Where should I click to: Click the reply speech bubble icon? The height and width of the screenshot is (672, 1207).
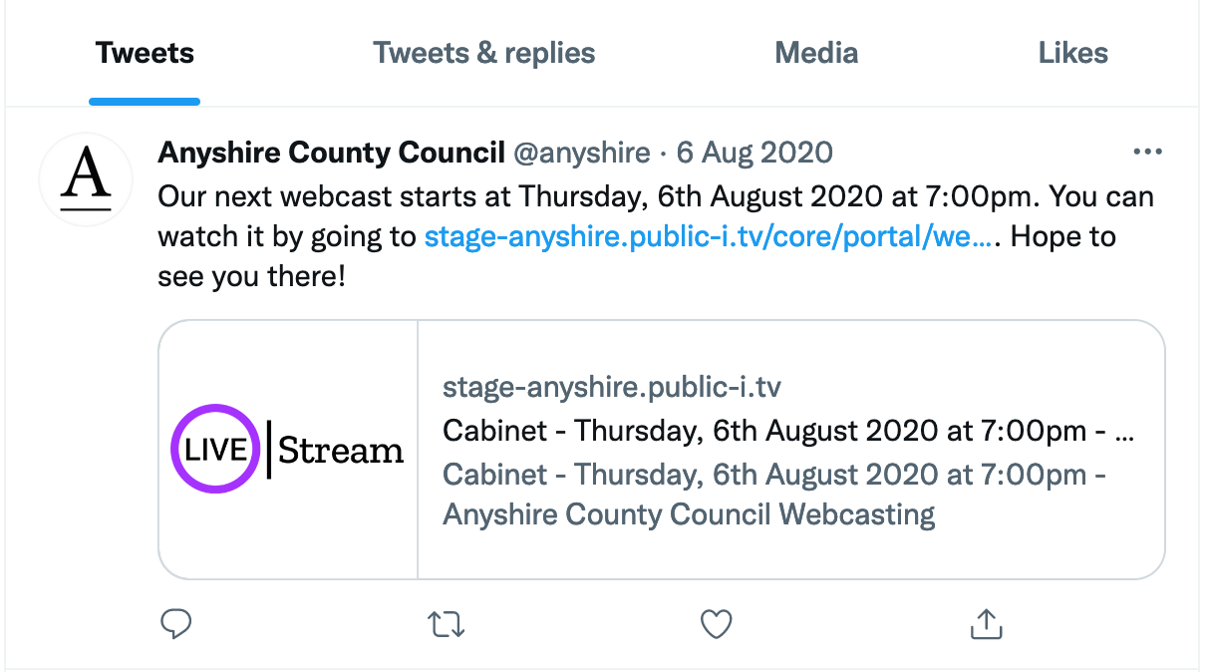tap(175, 624)
